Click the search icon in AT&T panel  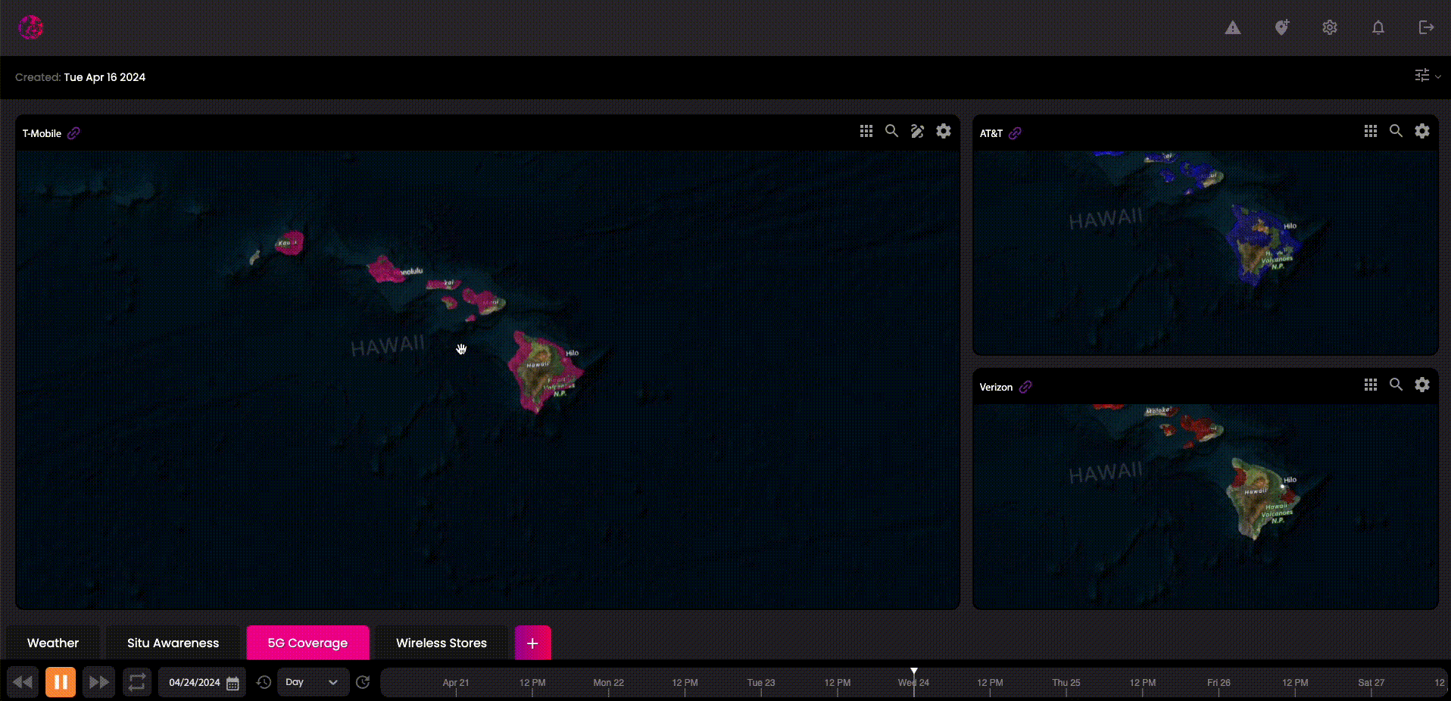point(1396,131)
